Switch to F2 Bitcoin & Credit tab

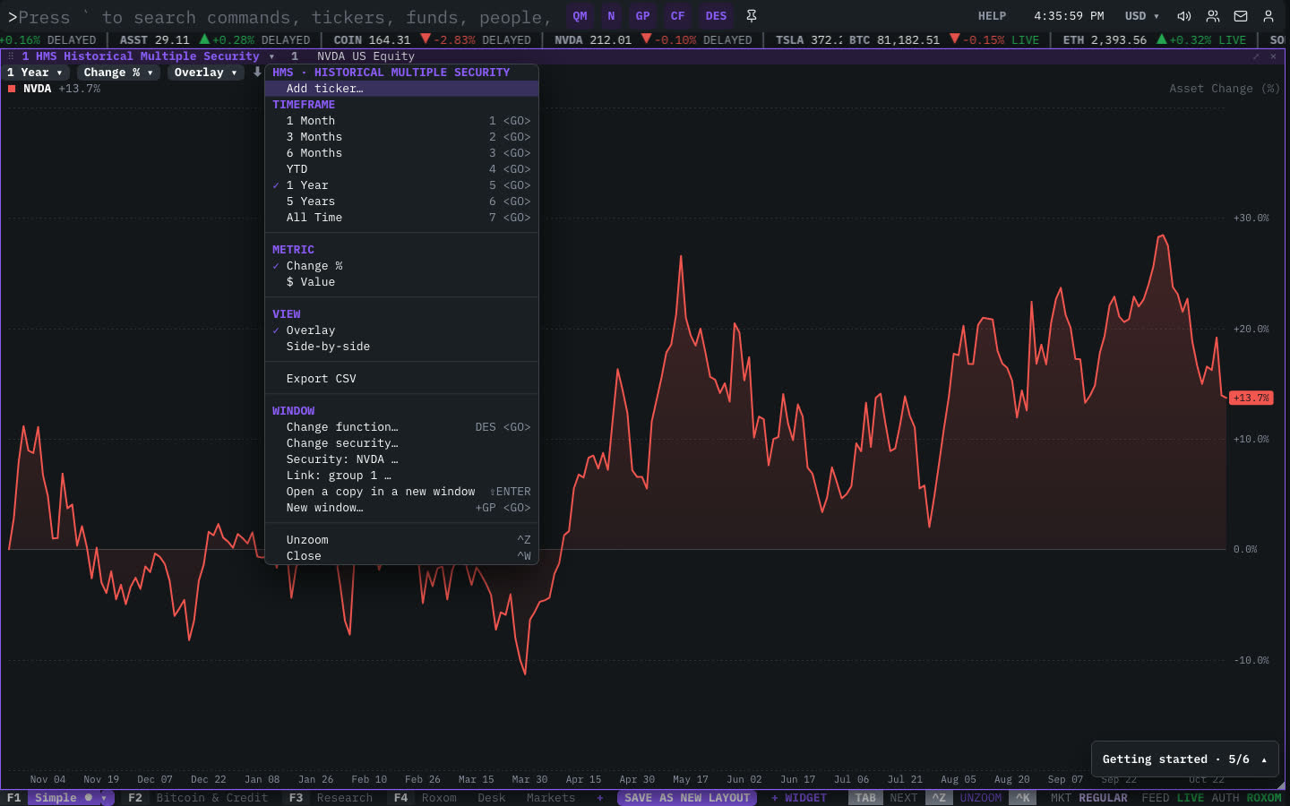tap(198, 798)
